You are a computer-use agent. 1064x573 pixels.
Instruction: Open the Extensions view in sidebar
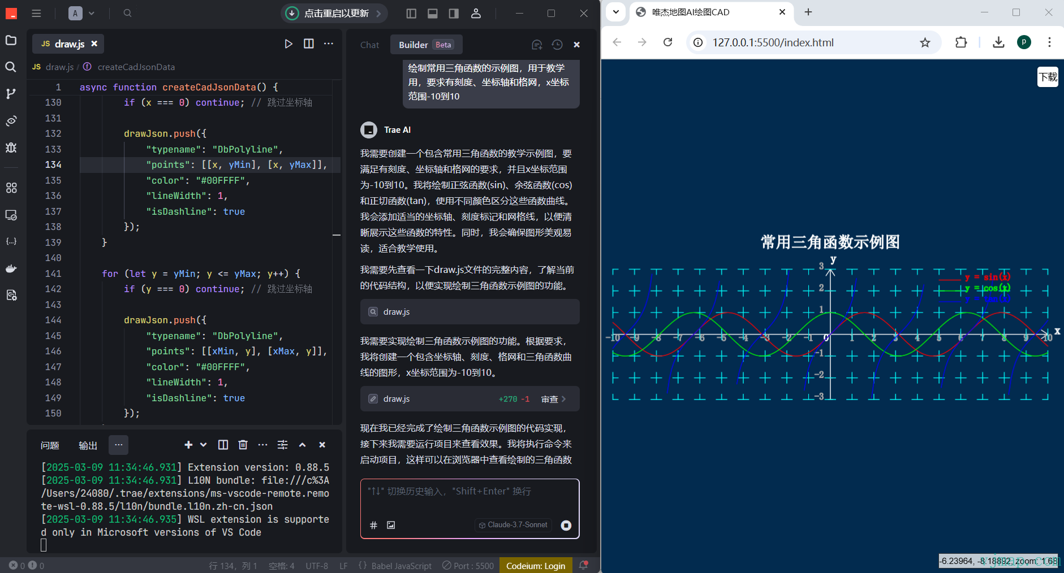pyautogui.click(x=11, y=188)
